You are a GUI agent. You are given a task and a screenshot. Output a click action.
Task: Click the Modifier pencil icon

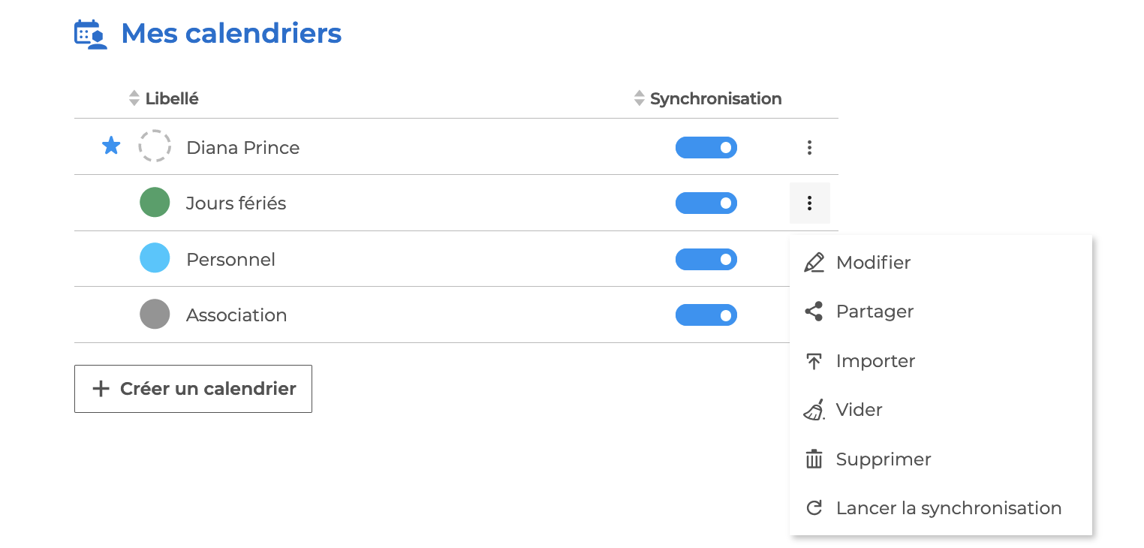(814, 263)
